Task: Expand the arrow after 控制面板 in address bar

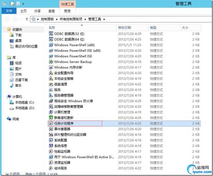Action: [x=57, y=19]
